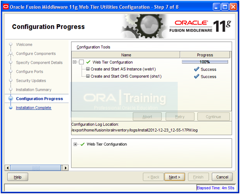Click the Configuration Tools label
The width and height of the screenshot is (240, 194).
(93, 47)
